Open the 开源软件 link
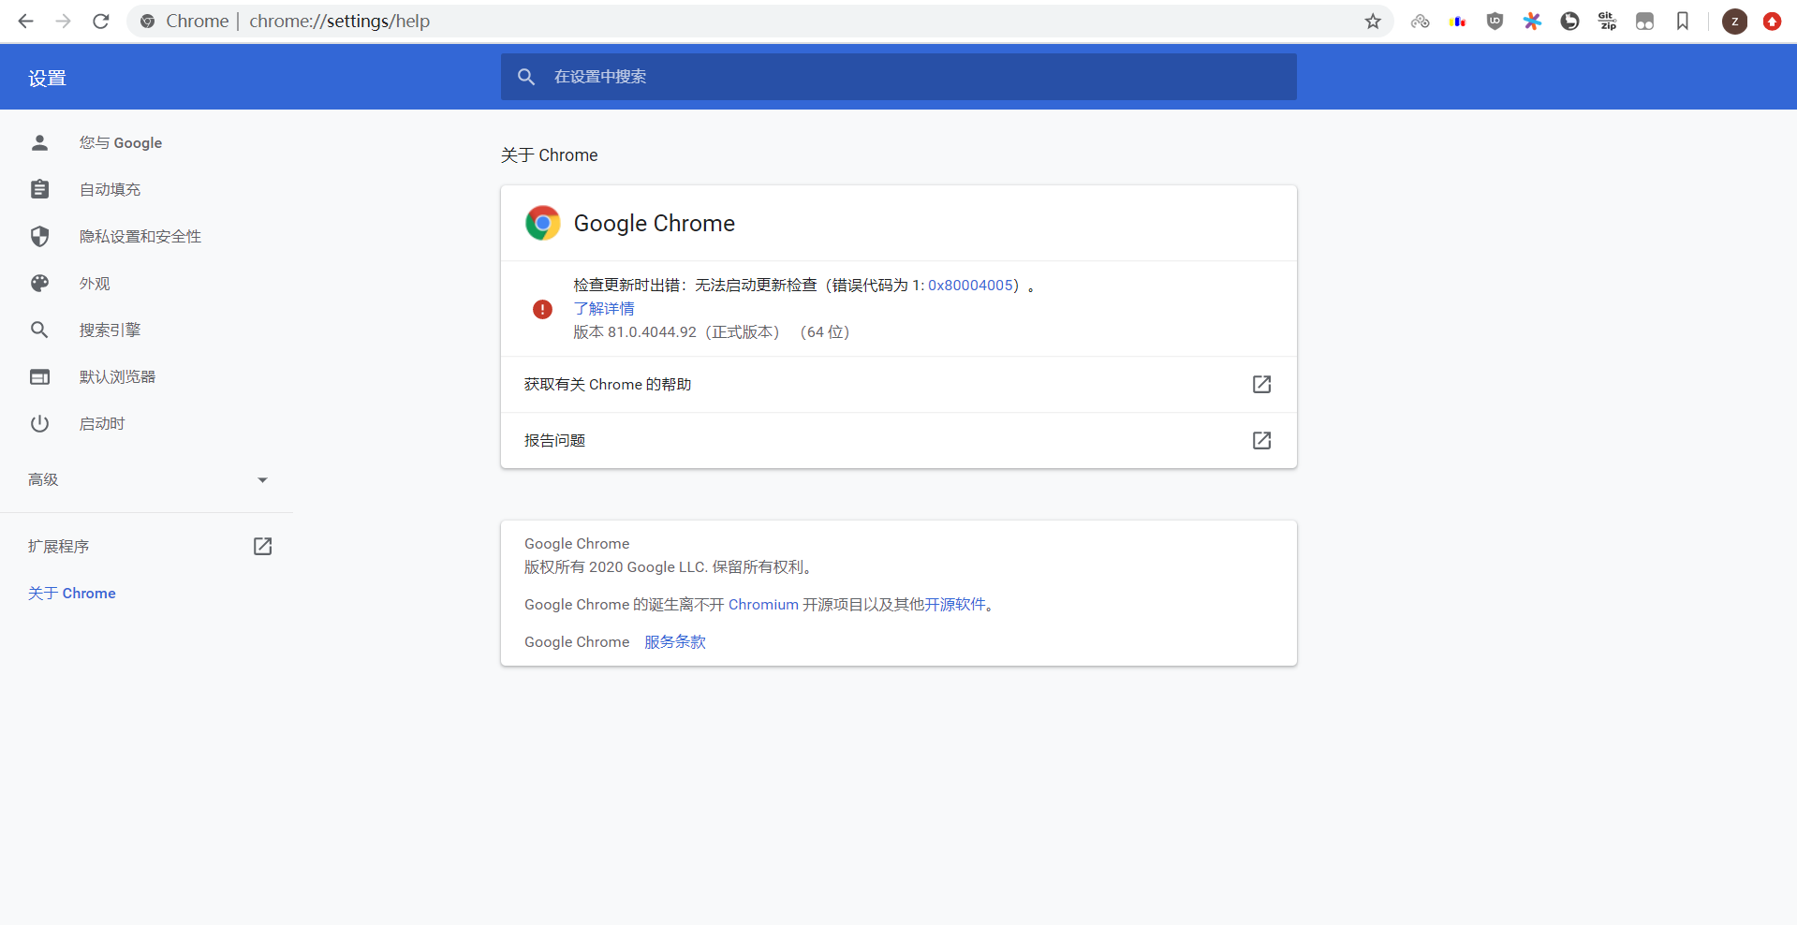 pos(955,604)
